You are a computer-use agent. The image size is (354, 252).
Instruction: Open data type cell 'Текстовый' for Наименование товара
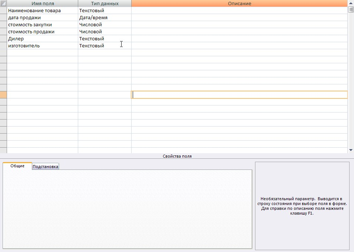(105, 10)
